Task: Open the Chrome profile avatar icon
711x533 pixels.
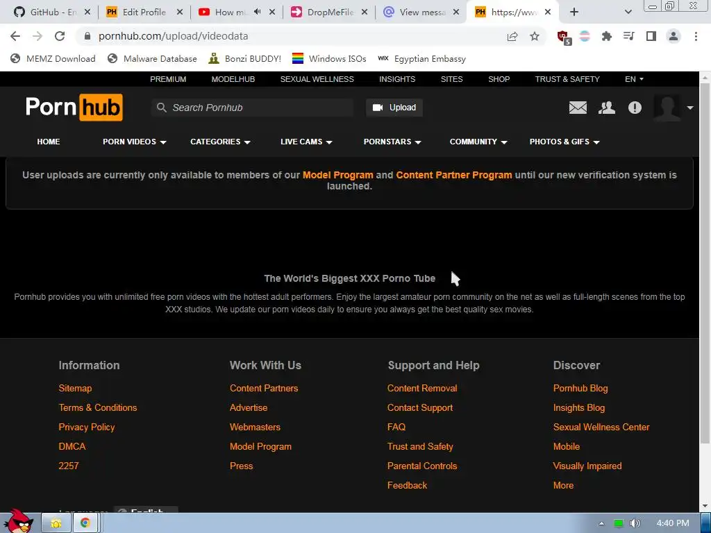Action: [x=674, y=36]
